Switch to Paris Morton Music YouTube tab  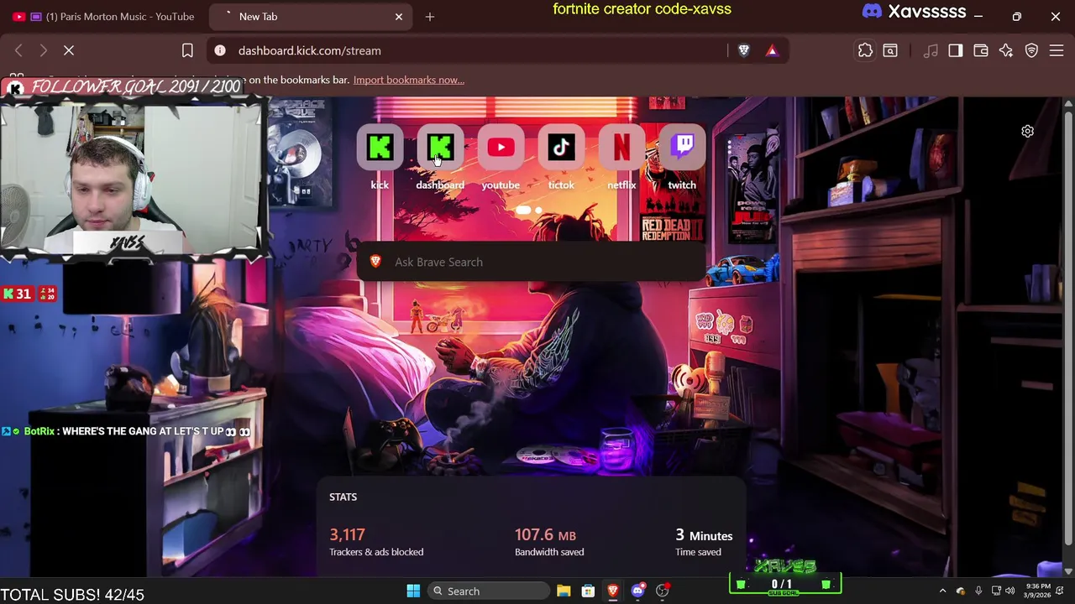coord(104,17)
